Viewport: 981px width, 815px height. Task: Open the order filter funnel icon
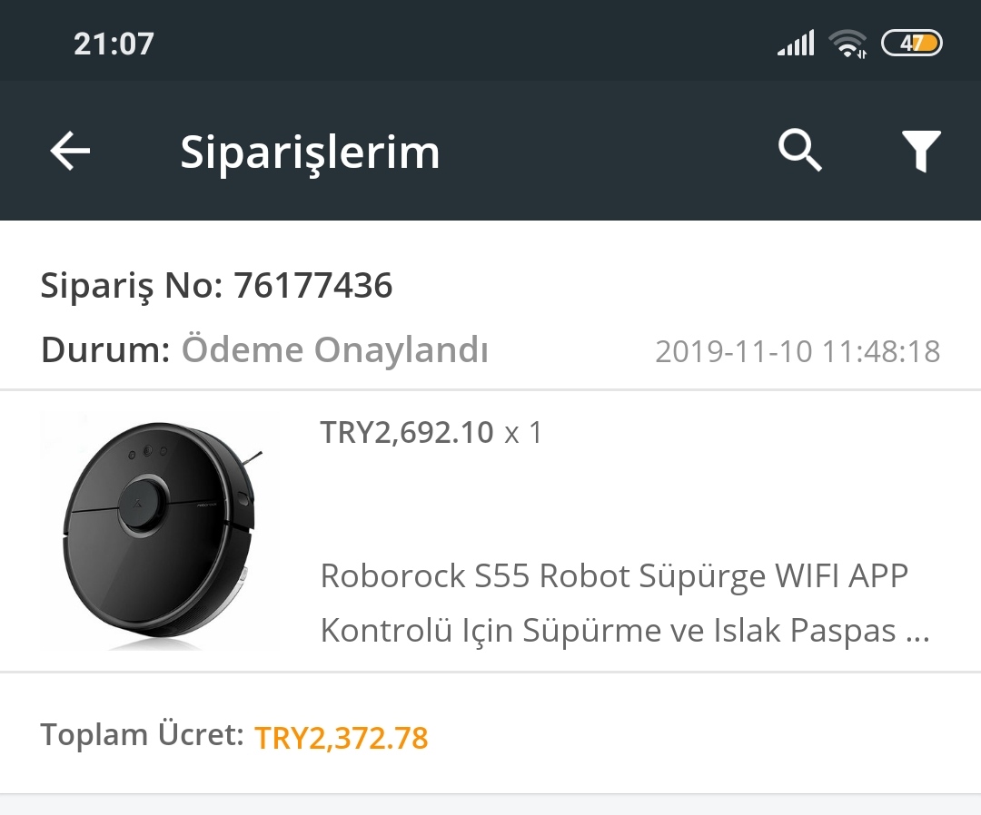click(921, 151)
